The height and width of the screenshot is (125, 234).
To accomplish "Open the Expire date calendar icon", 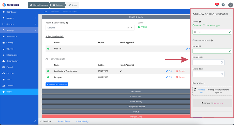I will point(221,74).
